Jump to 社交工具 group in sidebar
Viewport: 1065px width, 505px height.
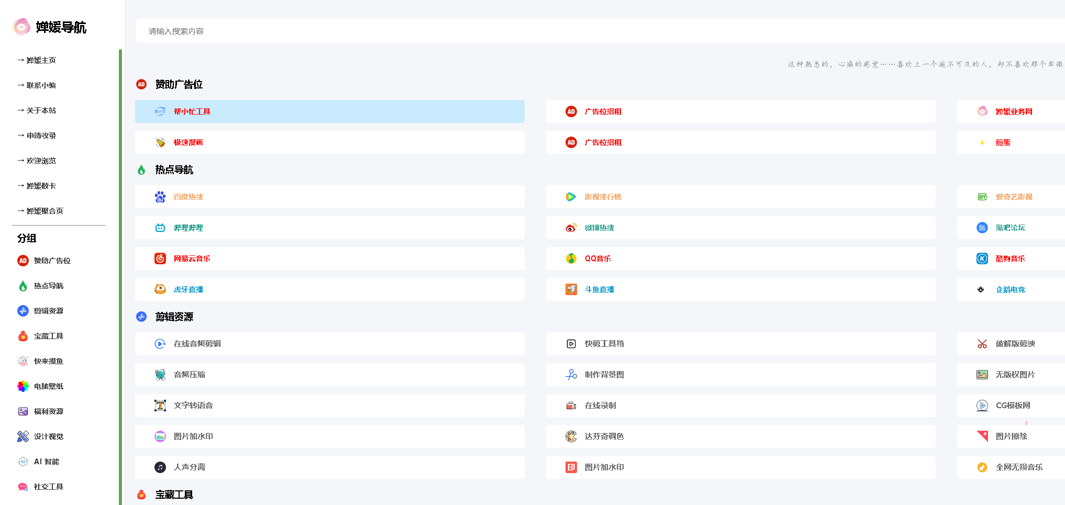49,487
